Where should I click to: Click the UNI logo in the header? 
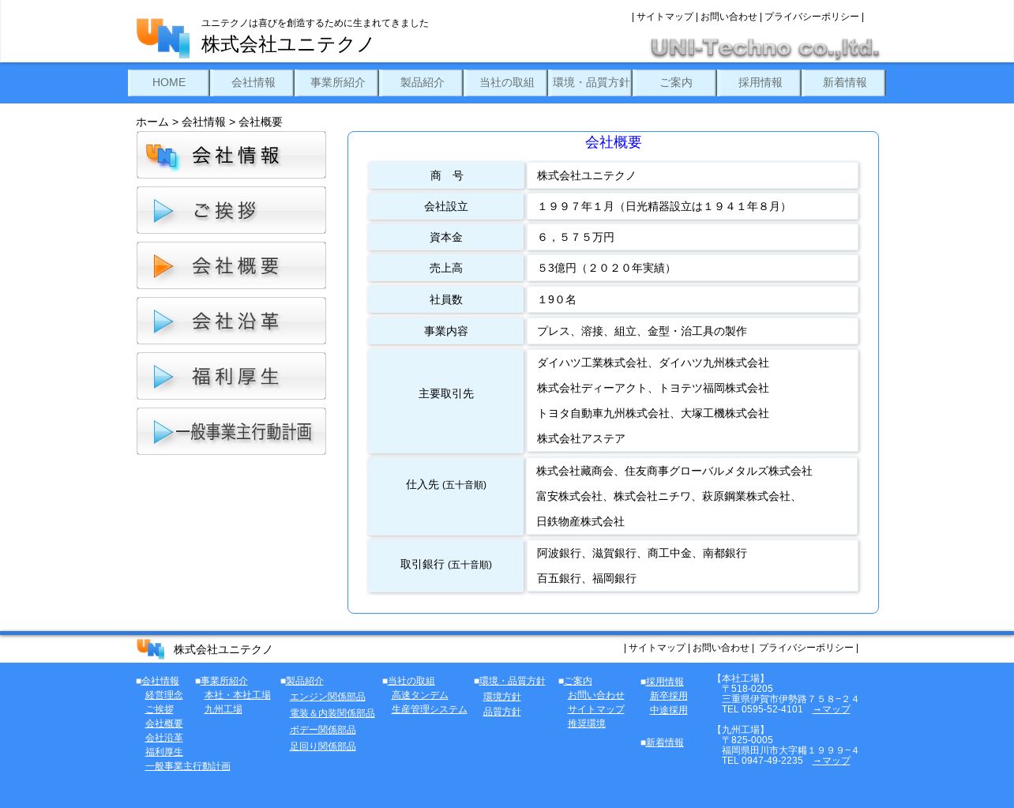pos(163,38)
